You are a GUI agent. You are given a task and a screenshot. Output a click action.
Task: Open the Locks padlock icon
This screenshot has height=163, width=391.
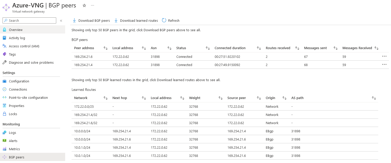tap(4, 114)
